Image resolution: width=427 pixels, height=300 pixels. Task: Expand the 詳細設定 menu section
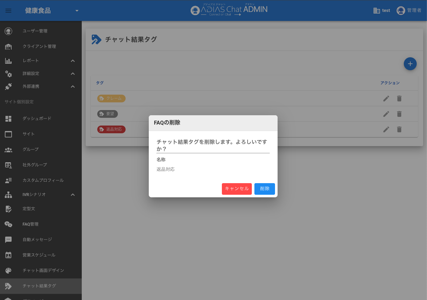73,74
